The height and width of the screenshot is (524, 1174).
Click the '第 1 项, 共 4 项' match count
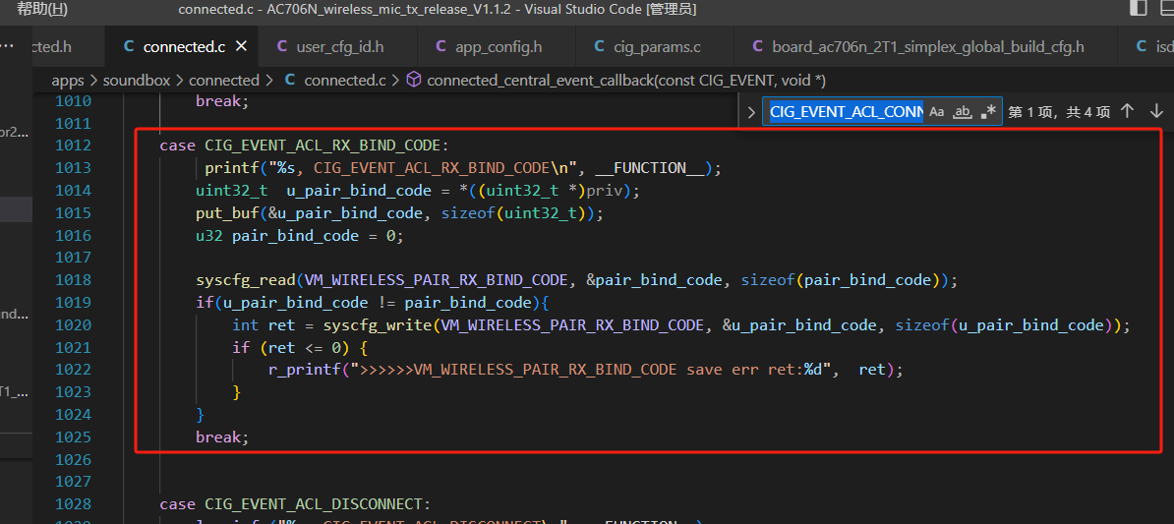click(x=1059, y=111)
